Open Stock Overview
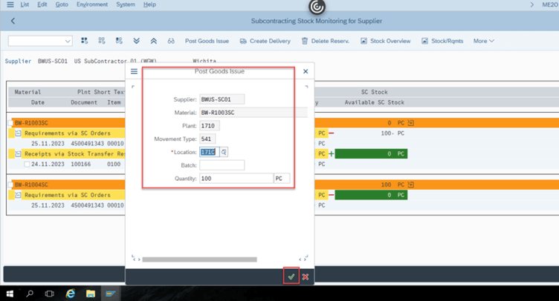 coord(385,41)
